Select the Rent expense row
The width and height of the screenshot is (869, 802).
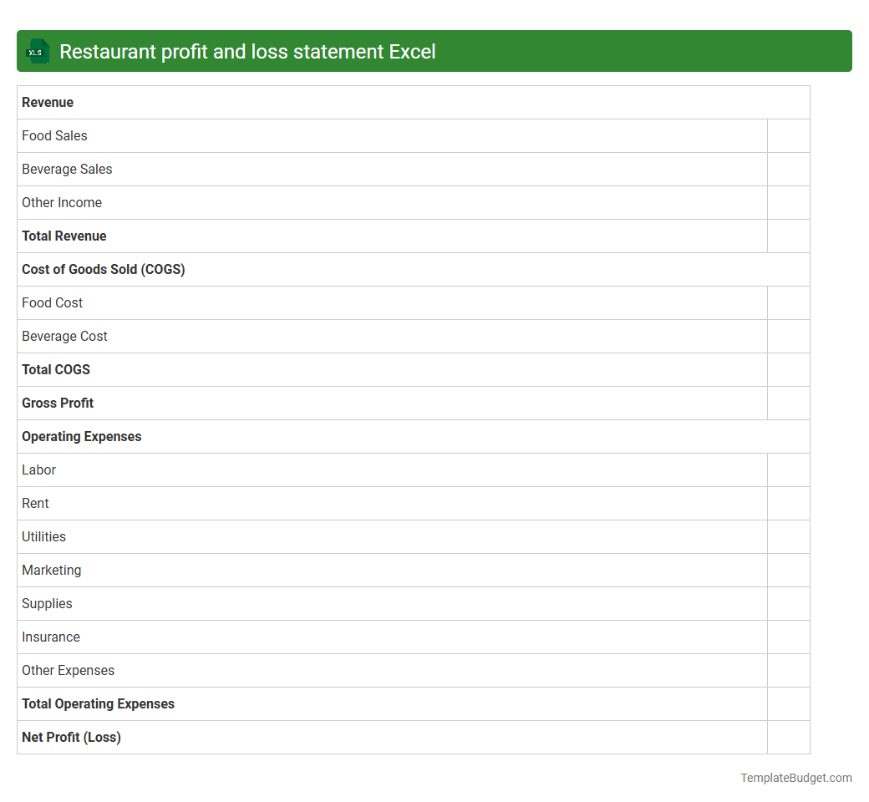tap(35, 503)
